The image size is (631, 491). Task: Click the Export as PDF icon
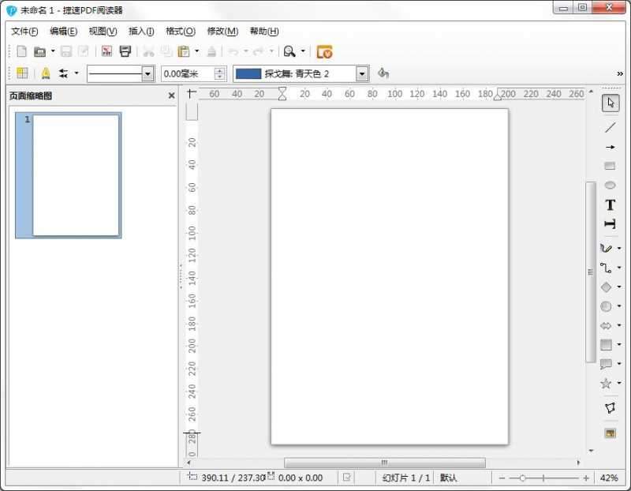point(105,51)
